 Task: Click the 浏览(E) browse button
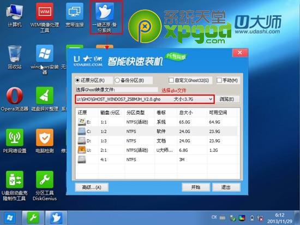pyautogui.click(x=227, y=99)
